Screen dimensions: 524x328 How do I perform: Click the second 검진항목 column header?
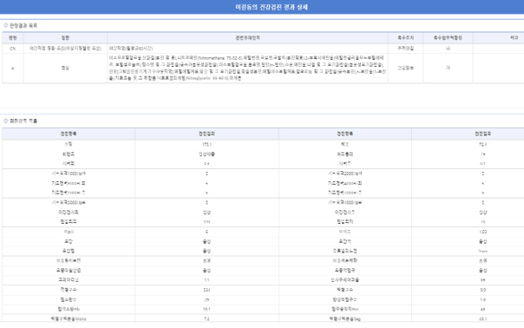pyautogui.click(x=345, y=134)
